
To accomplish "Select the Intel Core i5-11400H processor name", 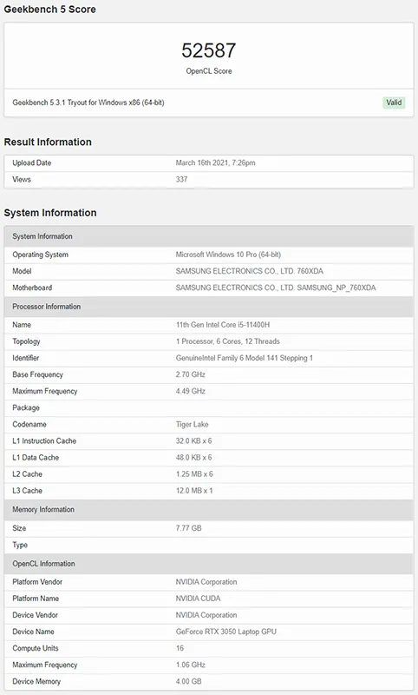I will (x=223, y=324).
